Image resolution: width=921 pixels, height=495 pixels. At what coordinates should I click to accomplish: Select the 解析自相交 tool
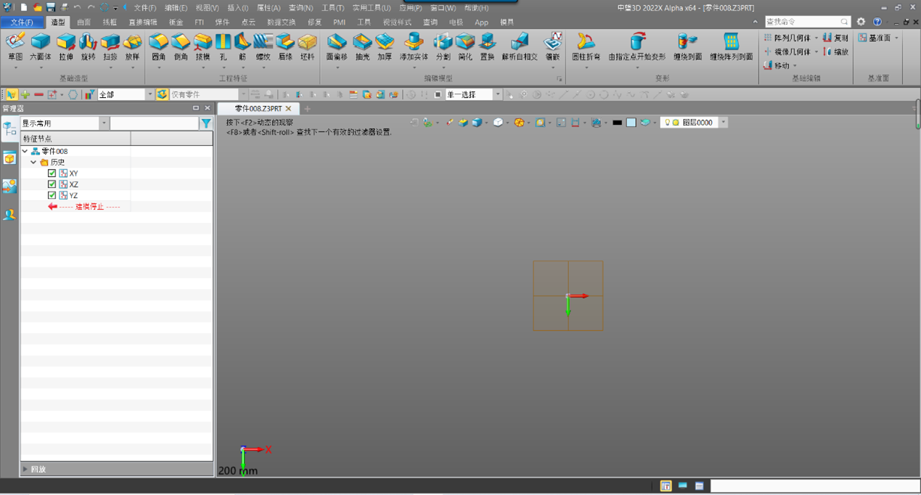tap(520, 46)
